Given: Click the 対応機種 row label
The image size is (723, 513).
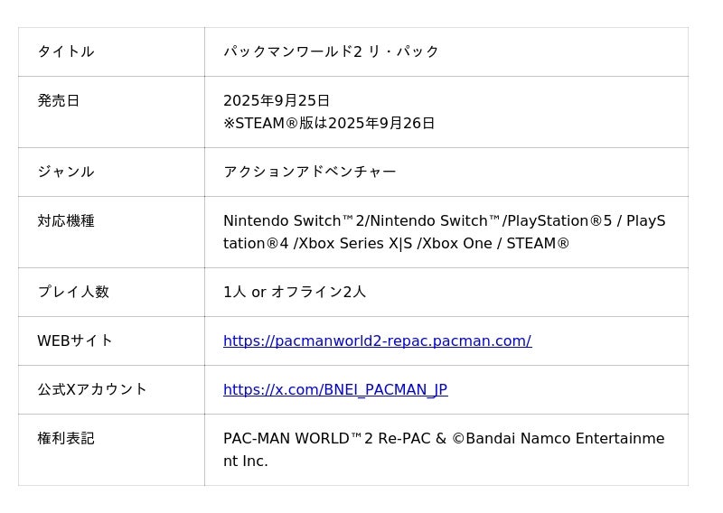Looking at the screenshot, I should 65,220.
